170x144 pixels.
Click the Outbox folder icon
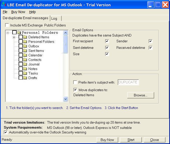pyautogui.click(x=25, y=46)
